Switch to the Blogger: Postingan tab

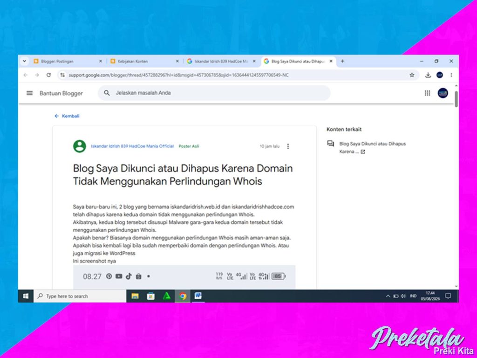(x=68, y=61)
